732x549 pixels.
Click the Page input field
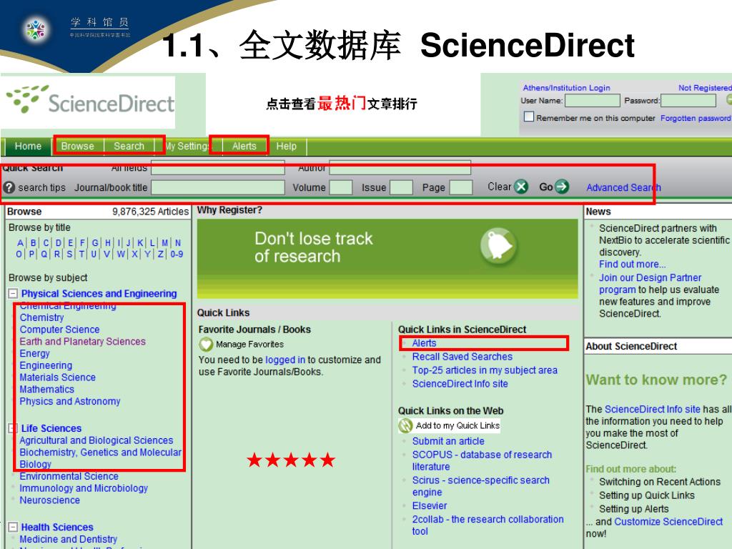[x=461, y=188]
